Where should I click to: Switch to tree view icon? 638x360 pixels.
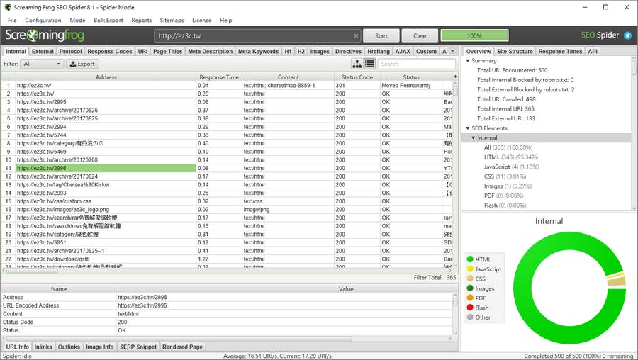pos(357,64)
